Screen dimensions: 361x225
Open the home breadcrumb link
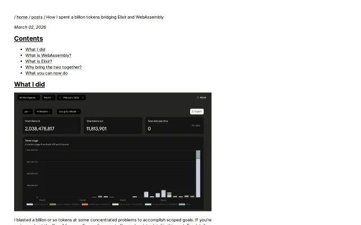[22, 17]
